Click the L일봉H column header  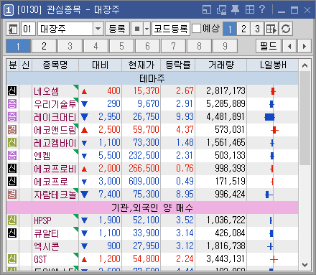click(273, 65)
